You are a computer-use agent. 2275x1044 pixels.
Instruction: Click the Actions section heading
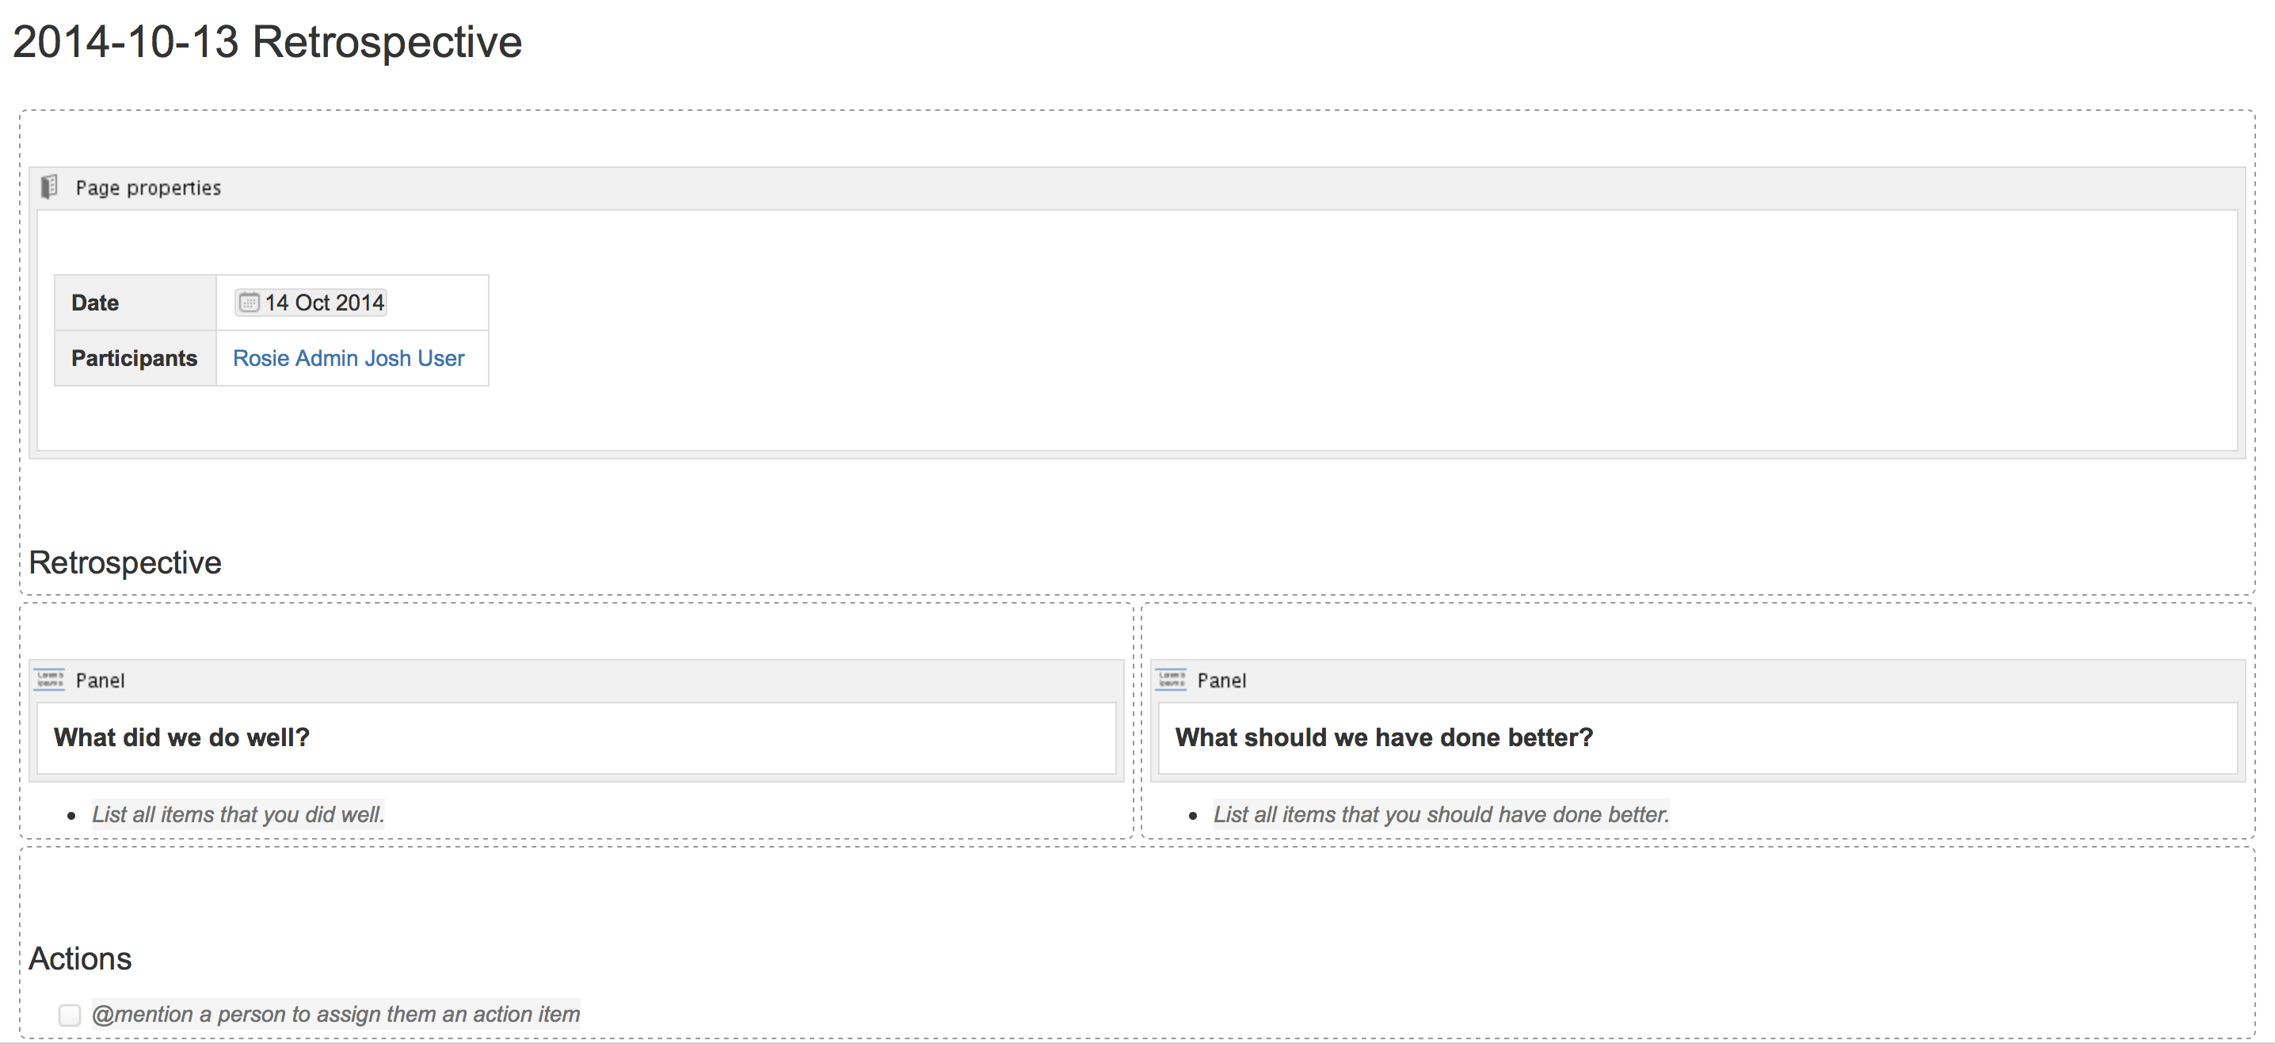[x=80, y=959]
